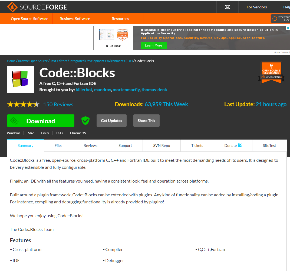Click the green verified shield icon
The width and height of the screenshot is (290, 271).
[85, 121]
